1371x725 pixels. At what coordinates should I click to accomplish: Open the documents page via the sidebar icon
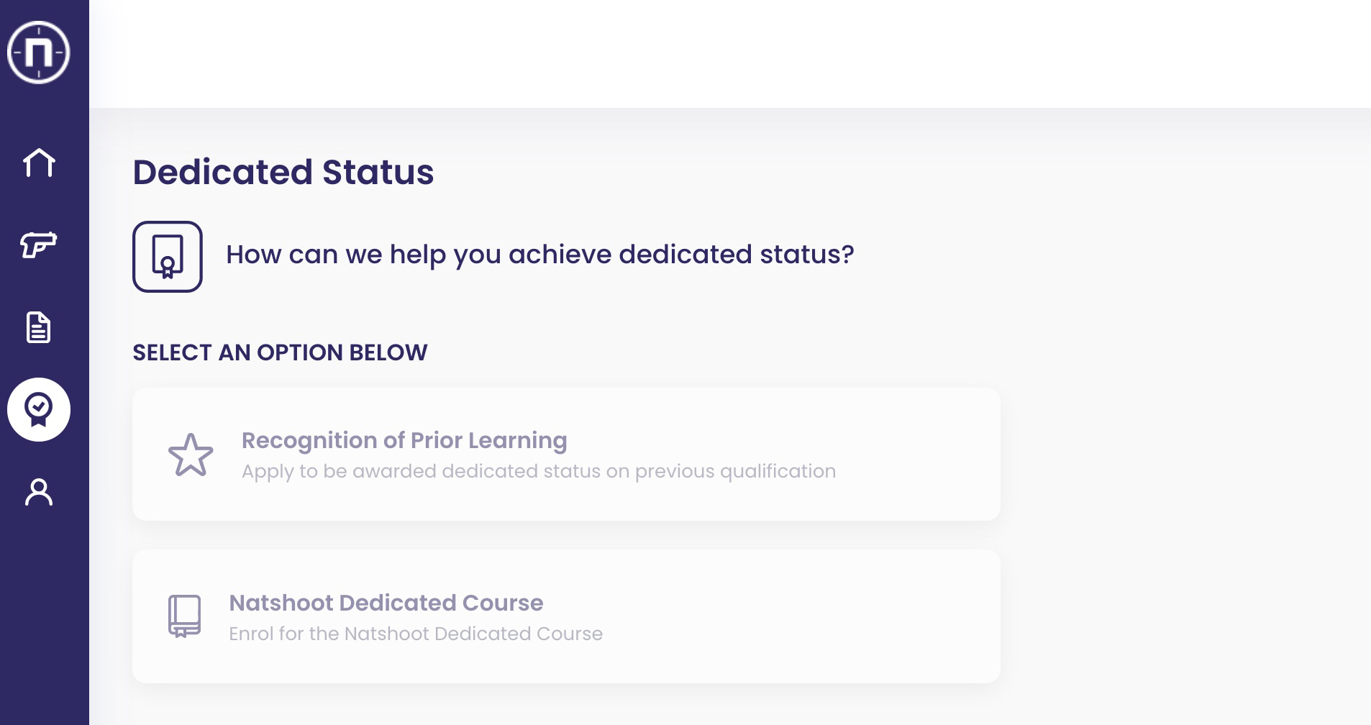39,328
